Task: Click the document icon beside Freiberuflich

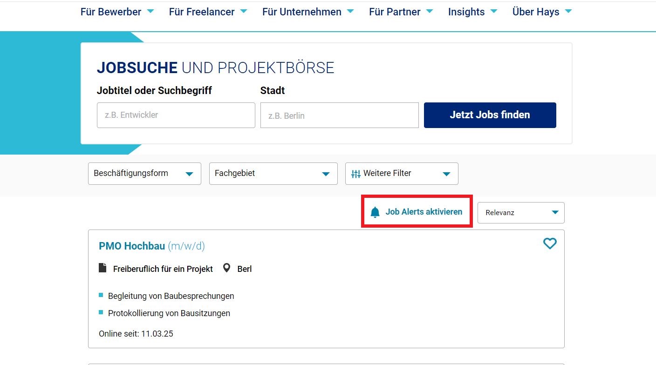Action: point(102,268)
